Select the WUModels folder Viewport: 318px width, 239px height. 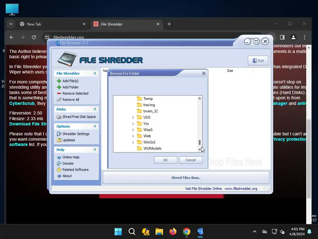click(x=152, y=148)
